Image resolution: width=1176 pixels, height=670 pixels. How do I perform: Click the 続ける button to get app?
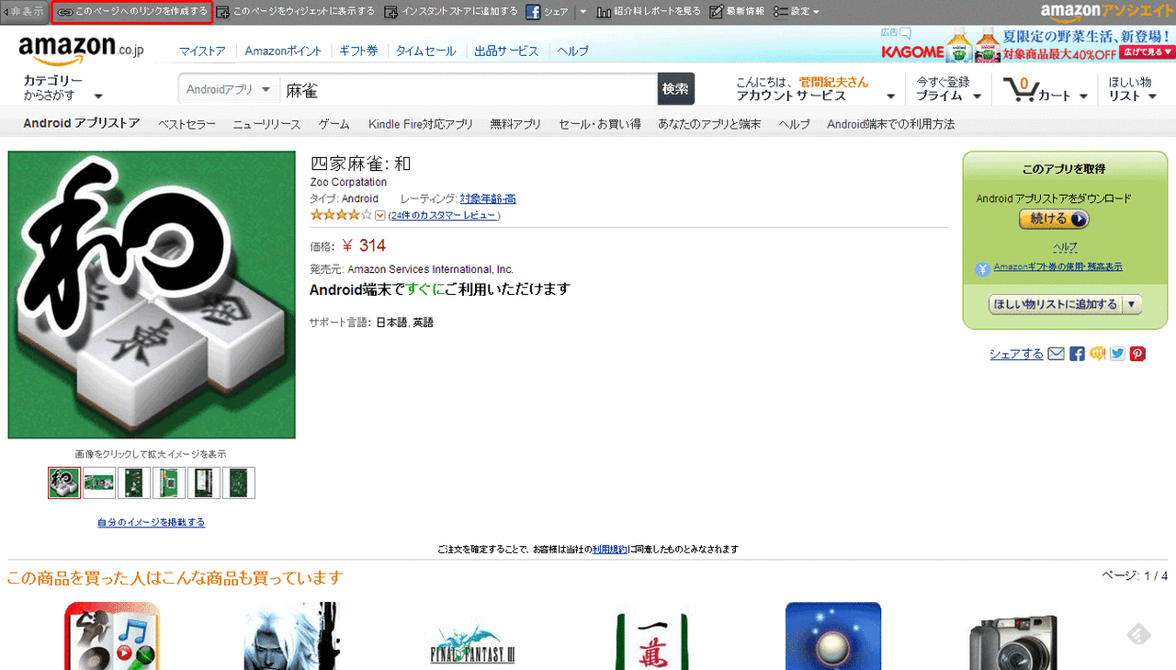point(1054,219)
